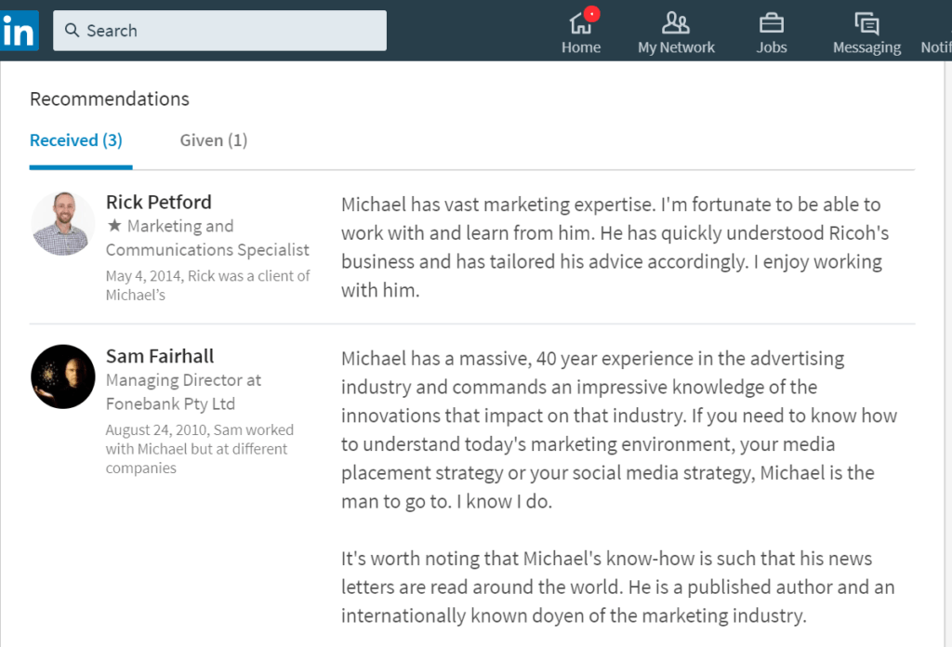The image size is (952, 647).
Task: Open Rick Petford's profile photo
Action: click(63, 223)
